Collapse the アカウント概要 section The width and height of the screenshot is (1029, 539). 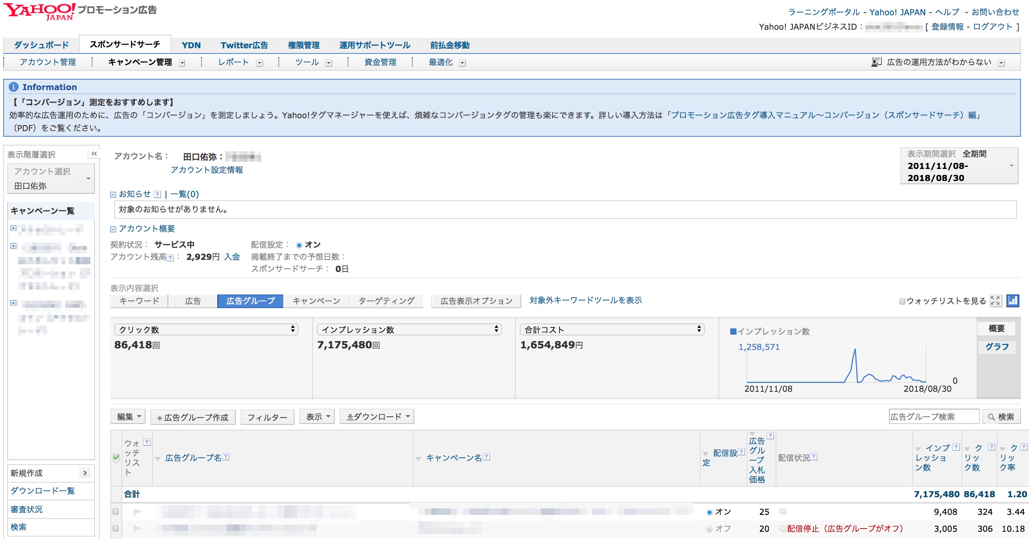[113, 229]
